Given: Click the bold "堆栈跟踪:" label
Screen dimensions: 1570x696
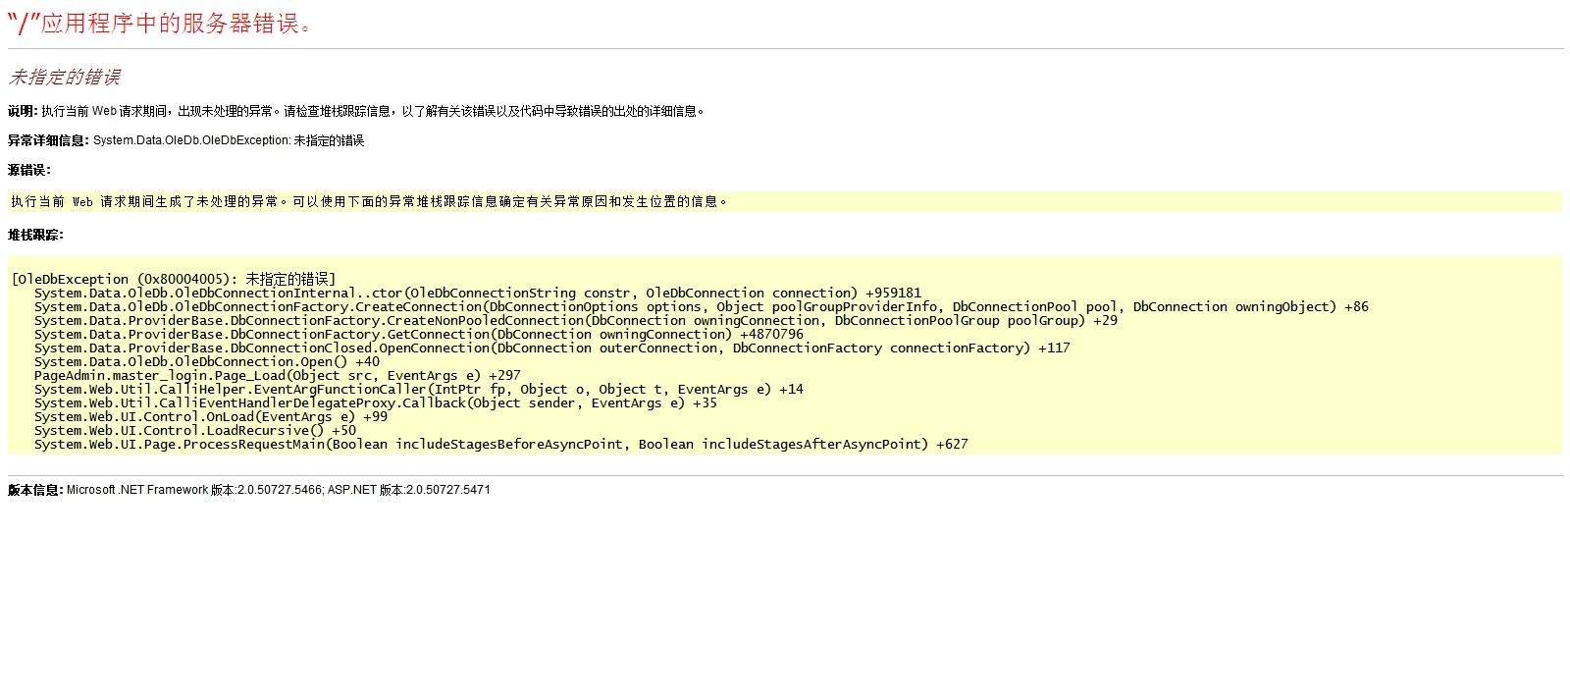Looking at the screenshot, I should 35,235.
